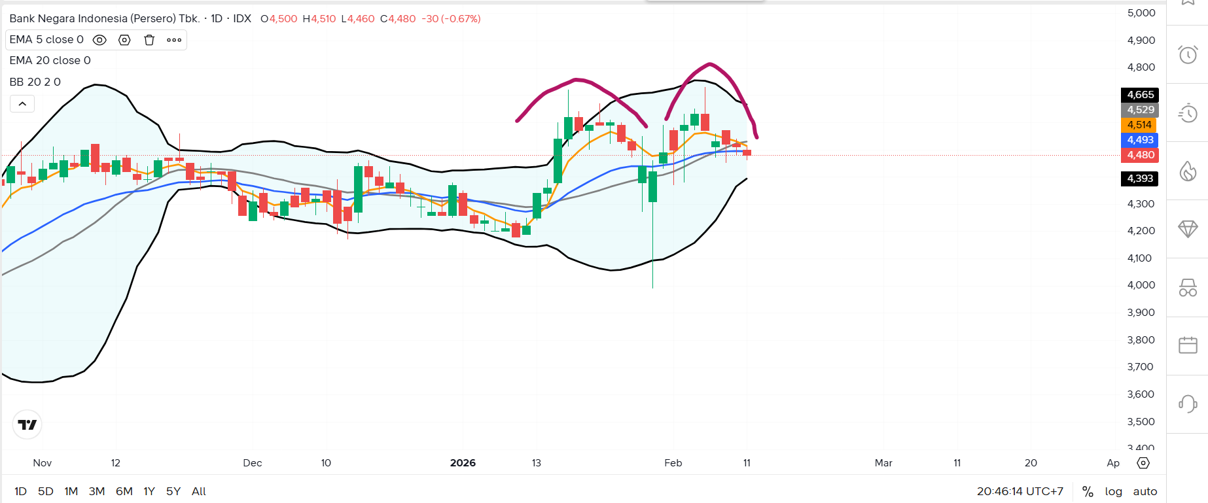
Task: Open the help headset icon
Action: (x=1188, y=404)
